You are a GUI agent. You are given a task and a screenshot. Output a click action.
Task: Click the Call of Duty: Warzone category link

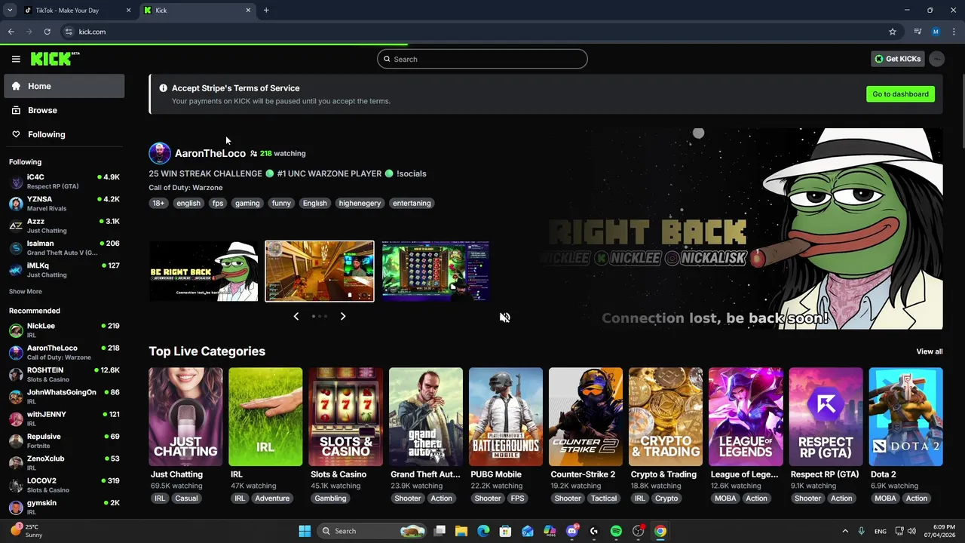(185, 188)
